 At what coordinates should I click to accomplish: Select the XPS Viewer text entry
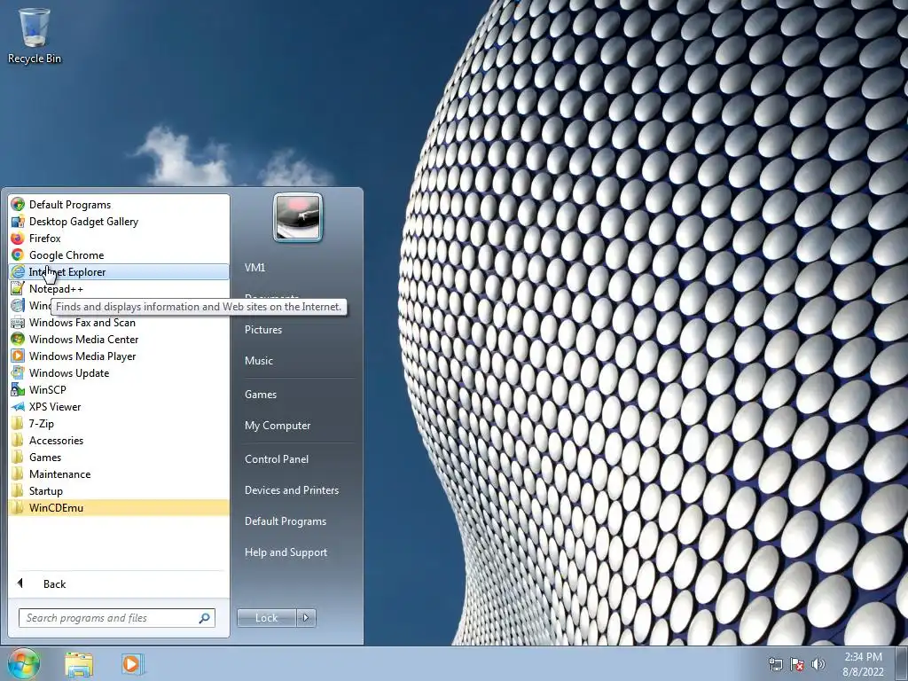pyautogui.click(x=55, y=406)
